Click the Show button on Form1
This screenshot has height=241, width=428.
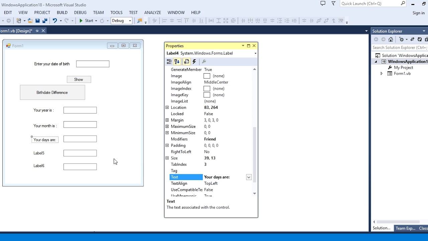pyautogui.click(x=79, y=79)
